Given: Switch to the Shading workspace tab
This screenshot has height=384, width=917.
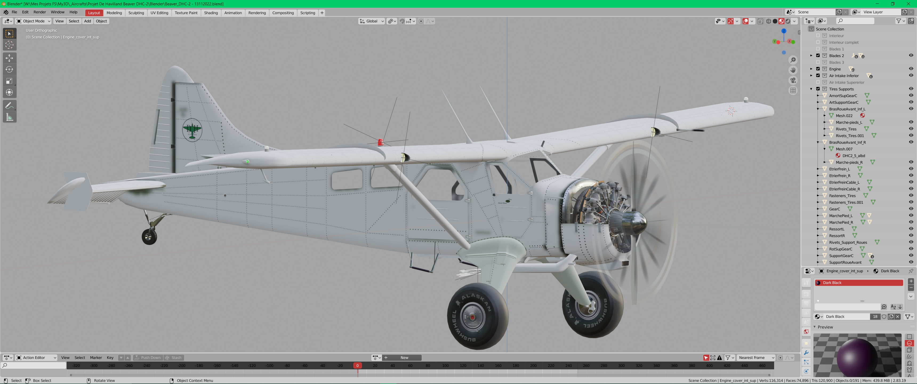Looking at the screenshot, I should tap(211, 13).
